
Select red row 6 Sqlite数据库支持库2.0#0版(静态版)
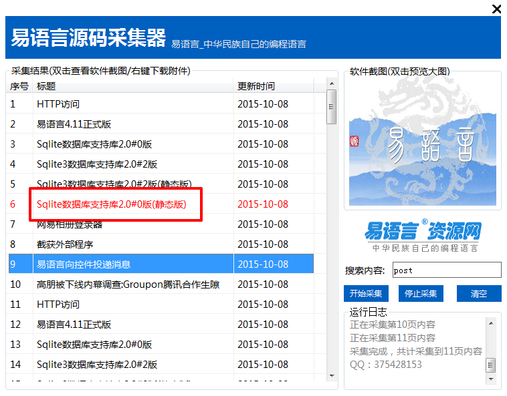(x=161, y=204)
